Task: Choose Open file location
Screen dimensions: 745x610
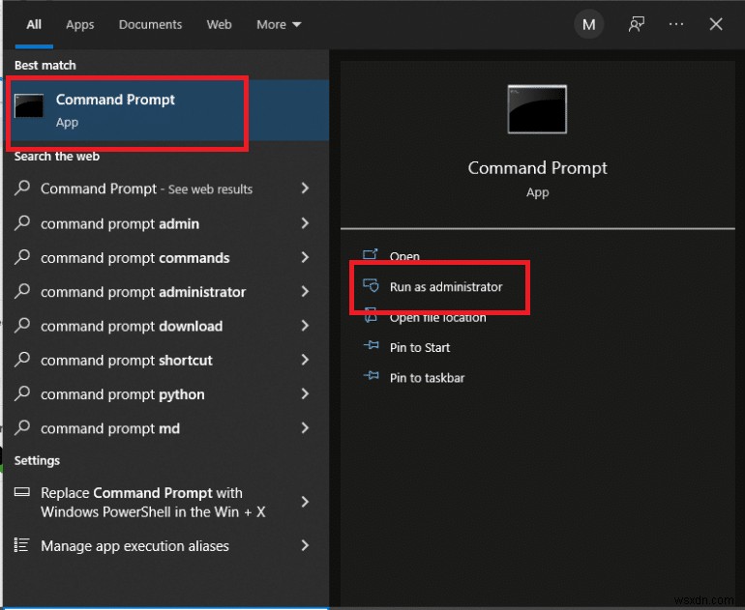Action: [x=437, y=317]
